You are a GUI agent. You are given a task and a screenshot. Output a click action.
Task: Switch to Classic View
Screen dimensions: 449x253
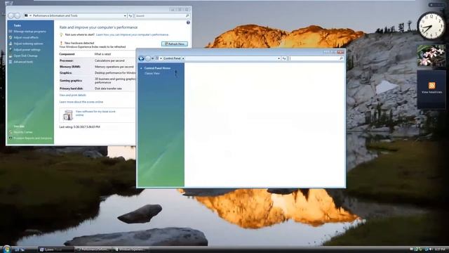(152, 73)
